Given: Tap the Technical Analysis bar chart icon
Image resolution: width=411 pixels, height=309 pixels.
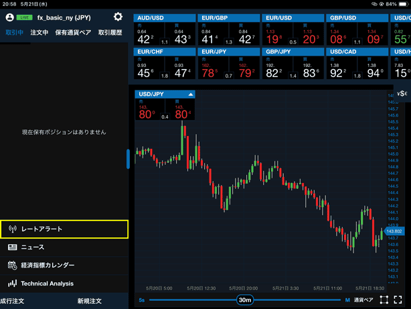Looking at the screenshot, I should point(12,284).
